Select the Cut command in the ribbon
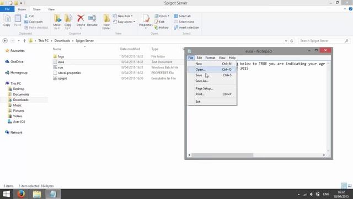 pos(29,16)
